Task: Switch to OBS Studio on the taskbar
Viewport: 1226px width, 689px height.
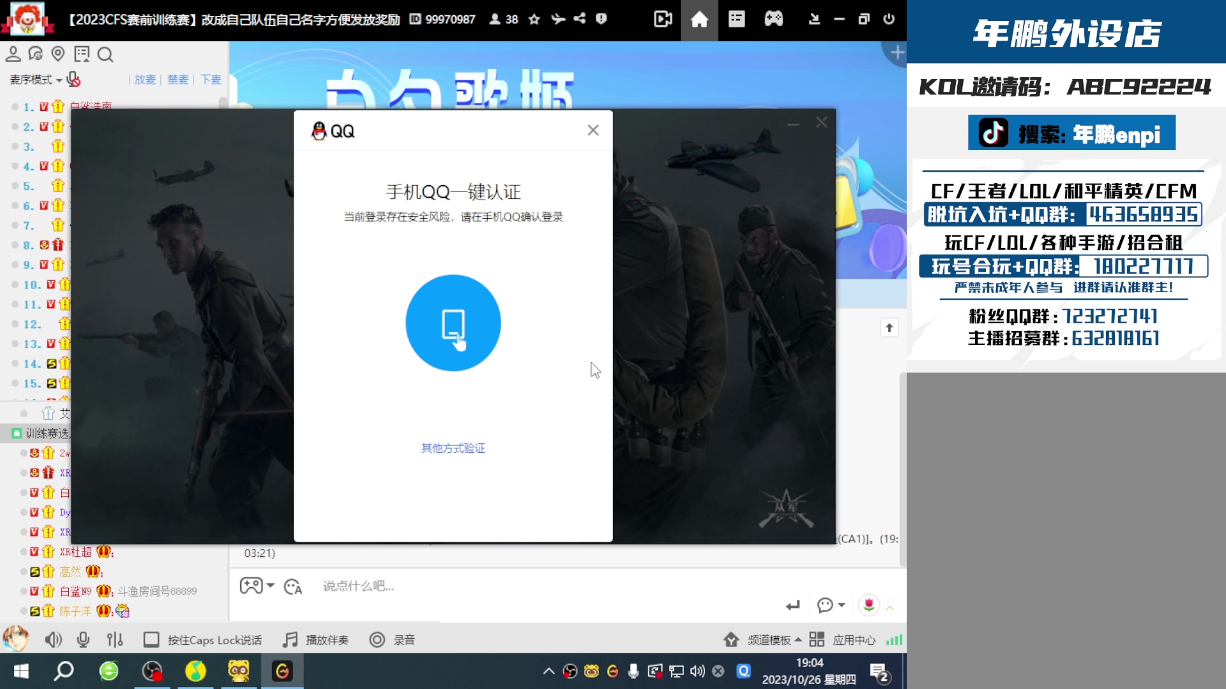Action: pyautogui.click(x=152, y=671)
